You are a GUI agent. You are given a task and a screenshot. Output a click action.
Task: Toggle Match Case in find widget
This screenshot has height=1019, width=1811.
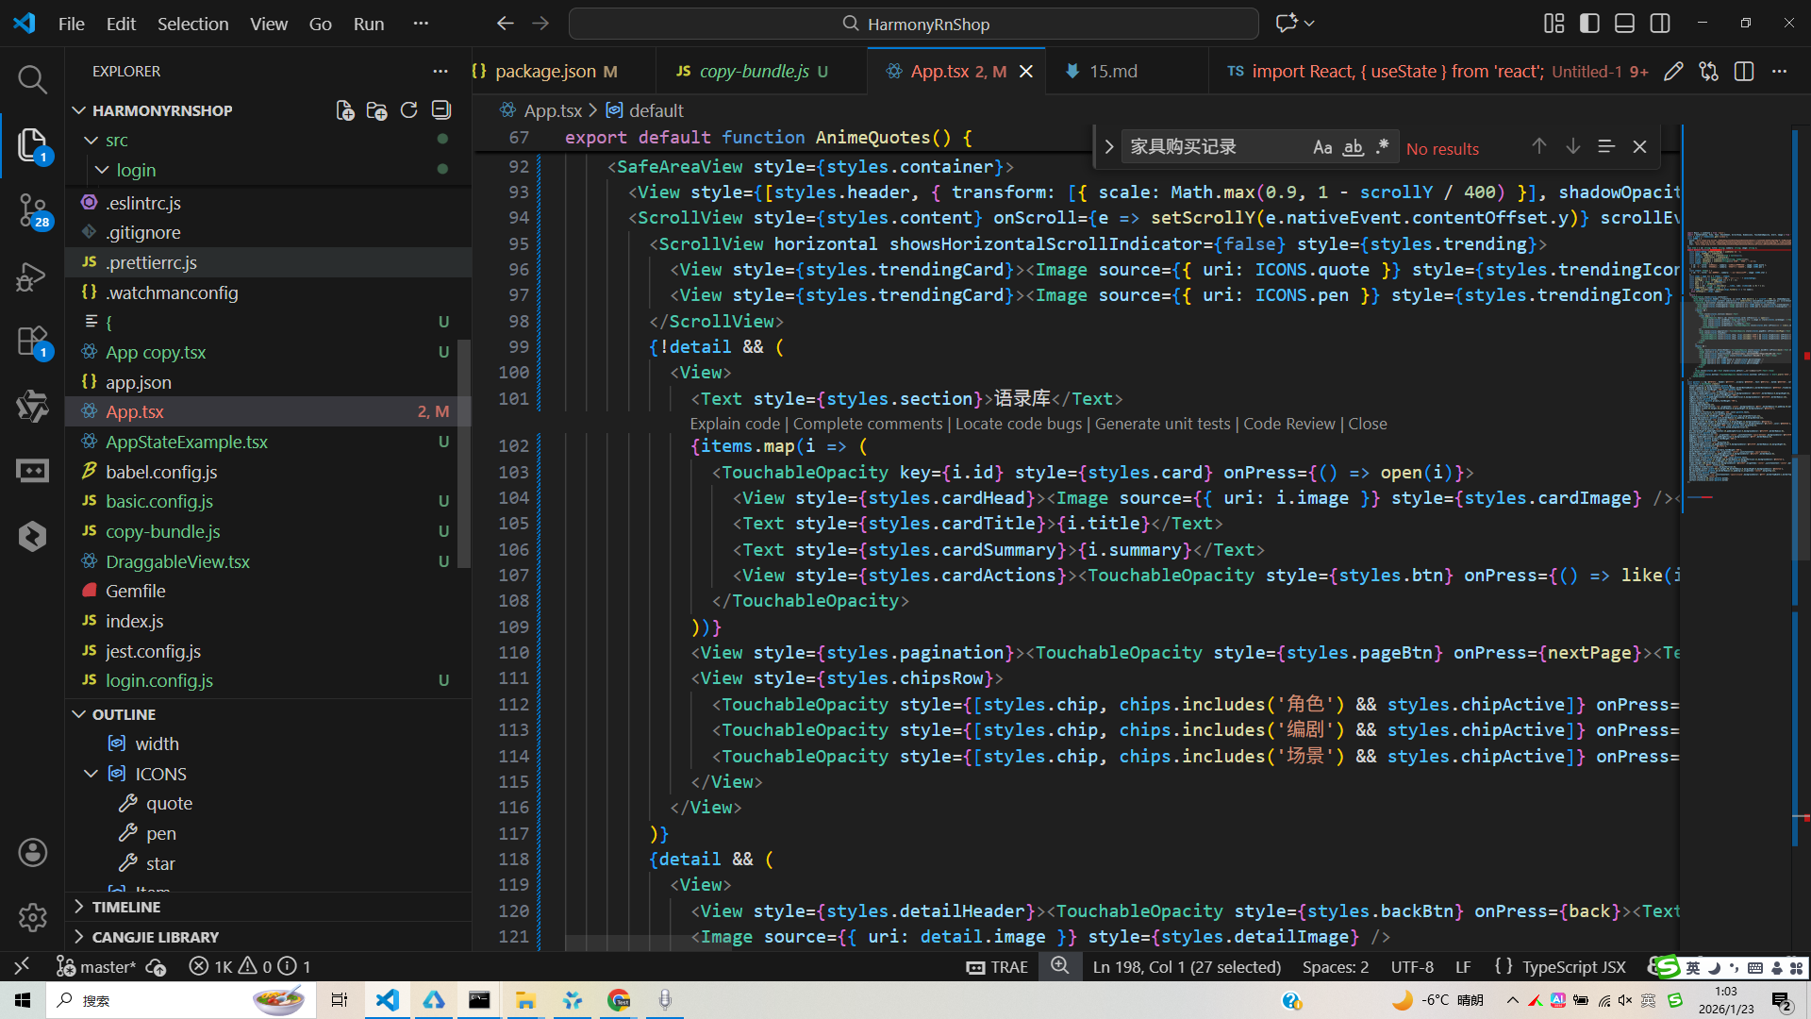coord(1322,147)
